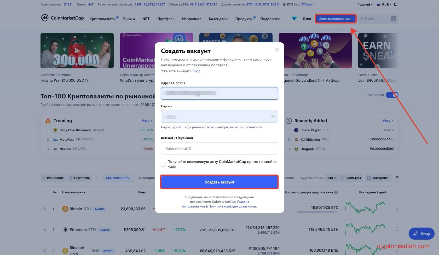Open the Биржи menu item

click(x=129, y=19)
